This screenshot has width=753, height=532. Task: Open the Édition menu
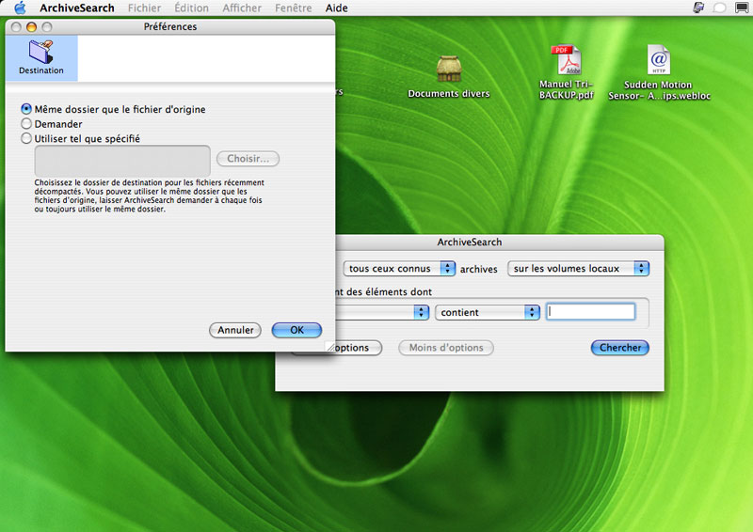coord(191,8)
